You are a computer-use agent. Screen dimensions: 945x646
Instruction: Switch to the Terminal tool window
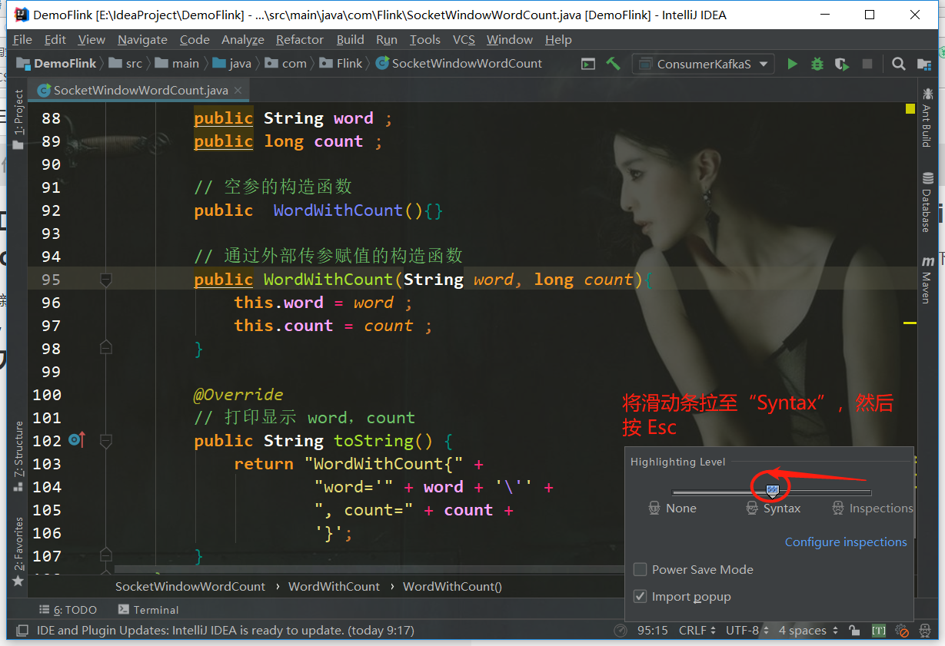148,610
